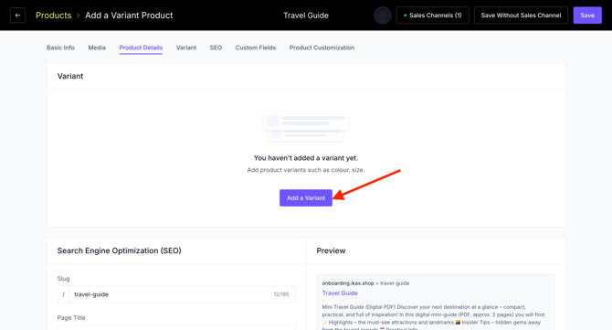The height and width of the screenshot is (330, 612).
Task: Click the 'You haven't added a variant yet' text
Action: (306, 158)
